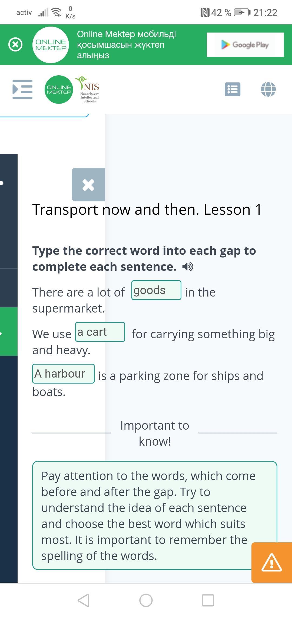Click the gap containing 'goods'
Screen dimensions: 292x618
click(x=156, y=290)
